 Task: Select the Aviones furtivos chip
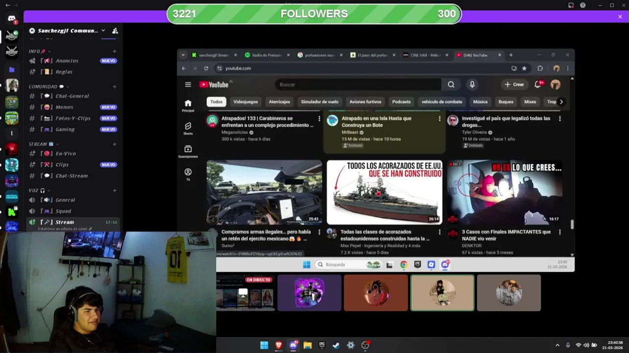point(365,102)
